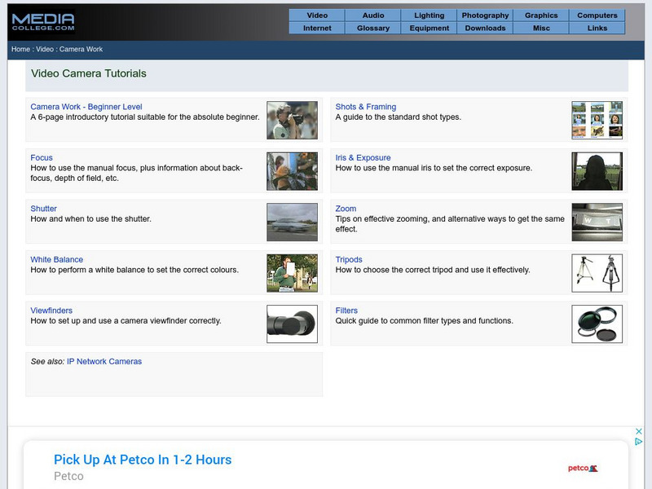Image resolution: width=652 pixels, height=489 pixels.
Task: Open the Iris & Exposure tutorial link
Action: [x=363, y=158]
